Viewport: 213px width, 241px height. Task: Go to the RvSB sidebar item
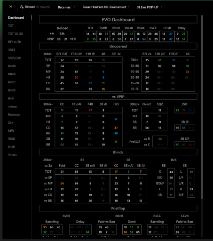tap(12, 90)
